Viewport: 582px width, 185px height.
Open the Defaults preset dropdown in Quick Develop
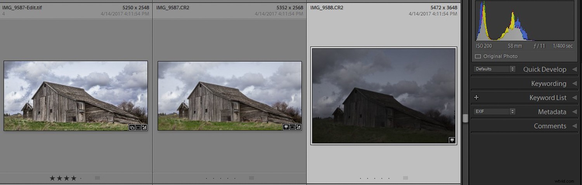[494, 69]
